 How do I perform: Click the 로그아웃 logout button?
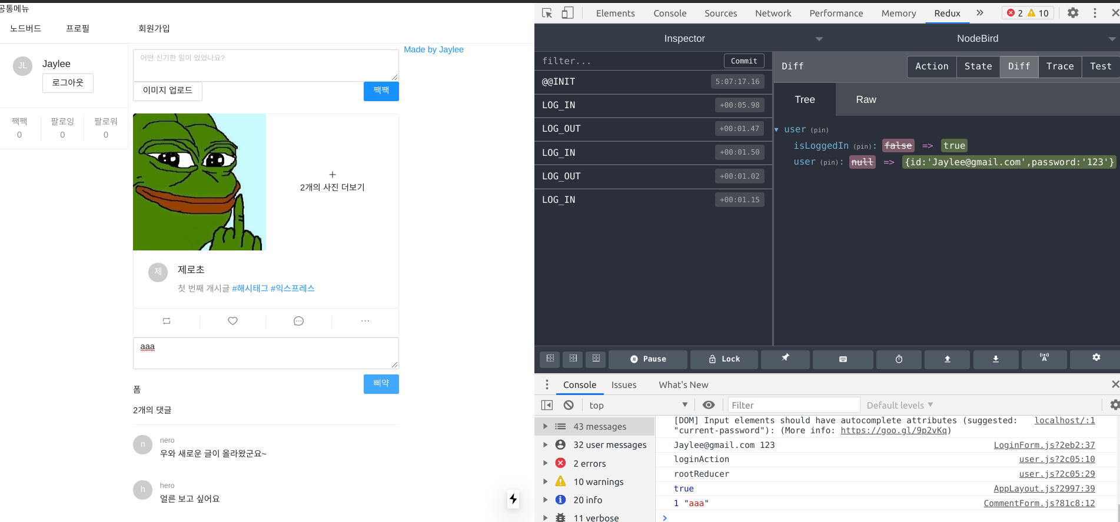click(x=68, y=83)
